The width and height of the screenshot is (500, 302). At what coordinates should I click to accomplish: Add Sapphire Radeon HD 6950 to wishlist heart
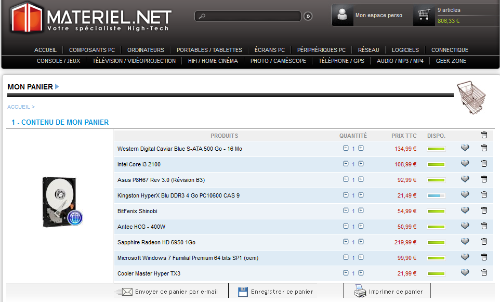(465, 242)
